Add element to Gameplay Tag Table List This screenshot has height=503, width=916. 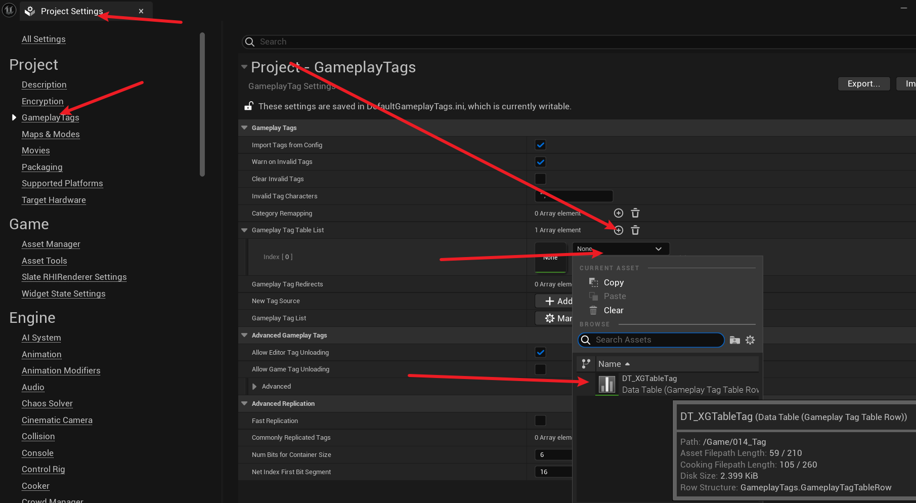pyautogui.click(x=619, y=230)
